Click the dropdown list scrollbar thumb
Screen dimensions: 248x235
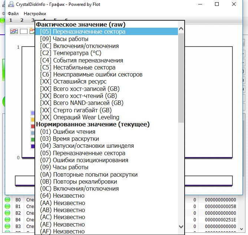click(x=181, y=78)
